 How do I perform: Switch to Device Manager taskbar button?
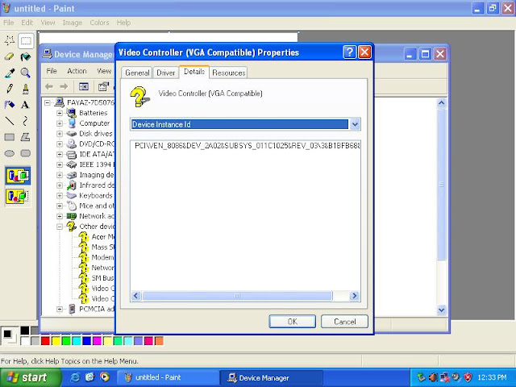(271, 378)
